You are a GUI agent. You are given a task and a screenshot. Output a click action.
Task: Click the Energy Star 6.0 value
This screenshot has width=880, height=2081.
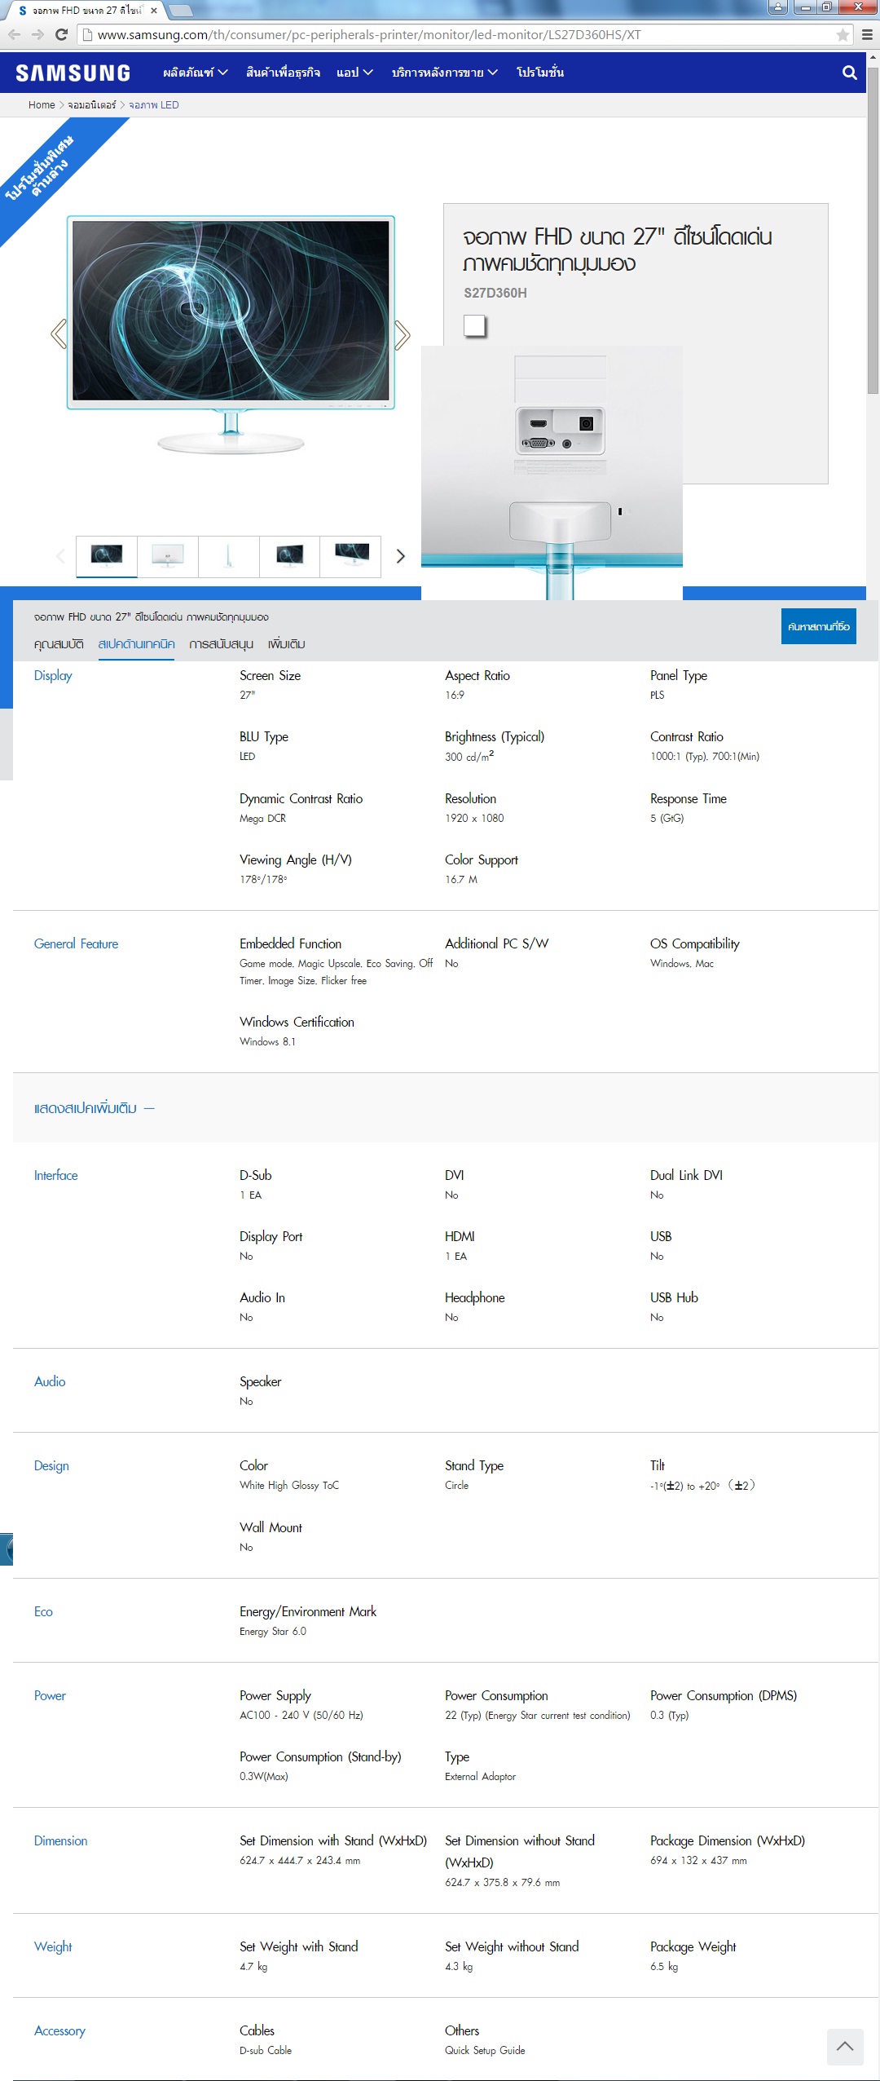pos(273,1631)
